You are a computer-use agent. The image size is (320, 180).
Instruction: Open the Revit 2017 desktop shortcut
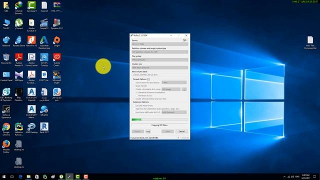(x=44, y=128)
